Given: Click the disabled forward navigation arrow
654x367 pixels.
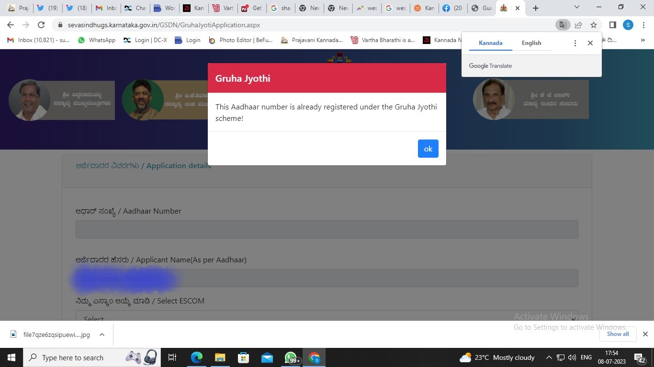Looking at the screenshot, I should click(26, 25).
